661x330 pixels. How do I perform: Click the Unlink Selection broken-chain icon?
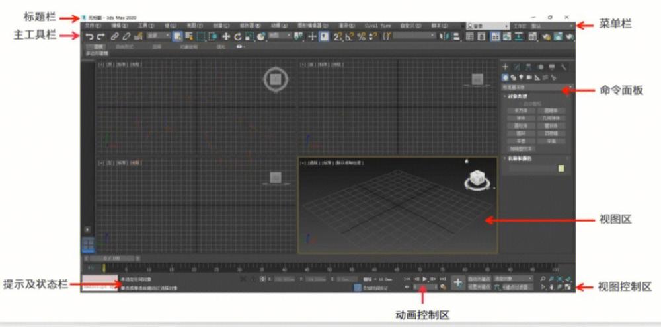(x=126, y=36)
